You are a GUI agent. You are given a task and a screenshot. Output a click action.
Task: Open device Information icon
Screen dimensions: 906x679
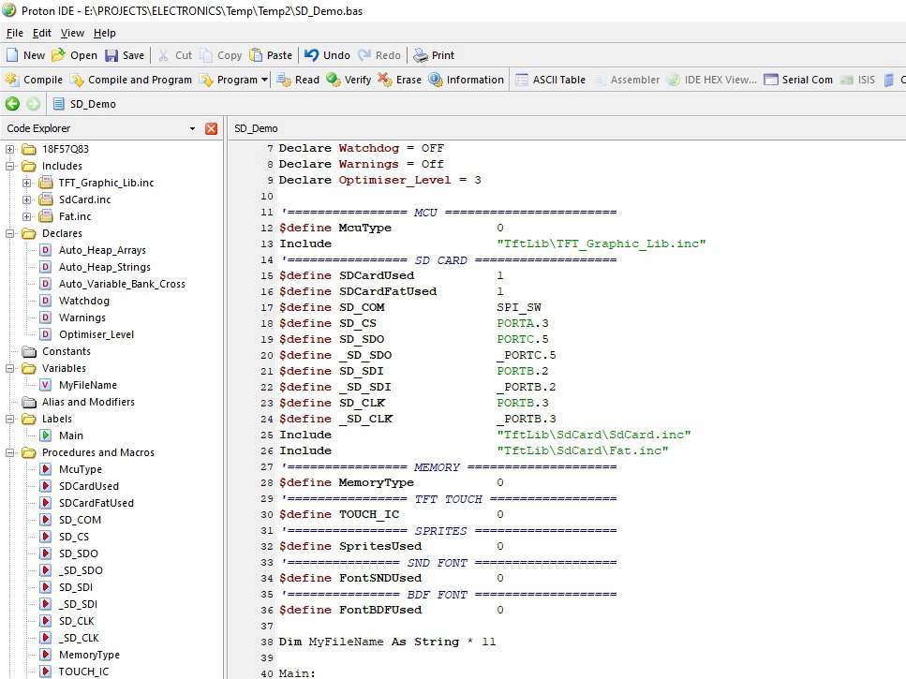coord(436,79)
